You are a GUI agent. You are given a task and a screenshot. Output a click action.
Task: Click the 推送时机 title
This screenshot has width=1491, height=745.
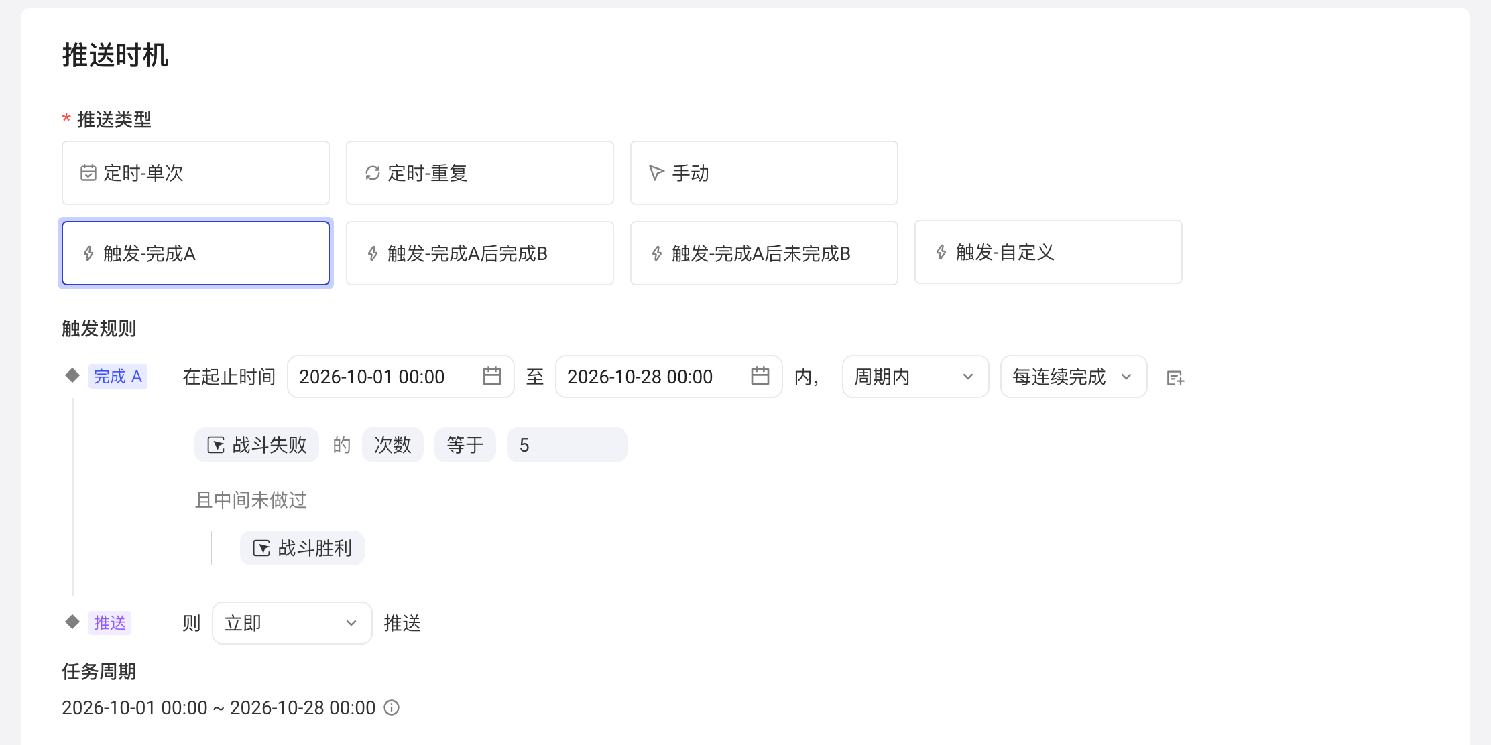coord(115,55)
